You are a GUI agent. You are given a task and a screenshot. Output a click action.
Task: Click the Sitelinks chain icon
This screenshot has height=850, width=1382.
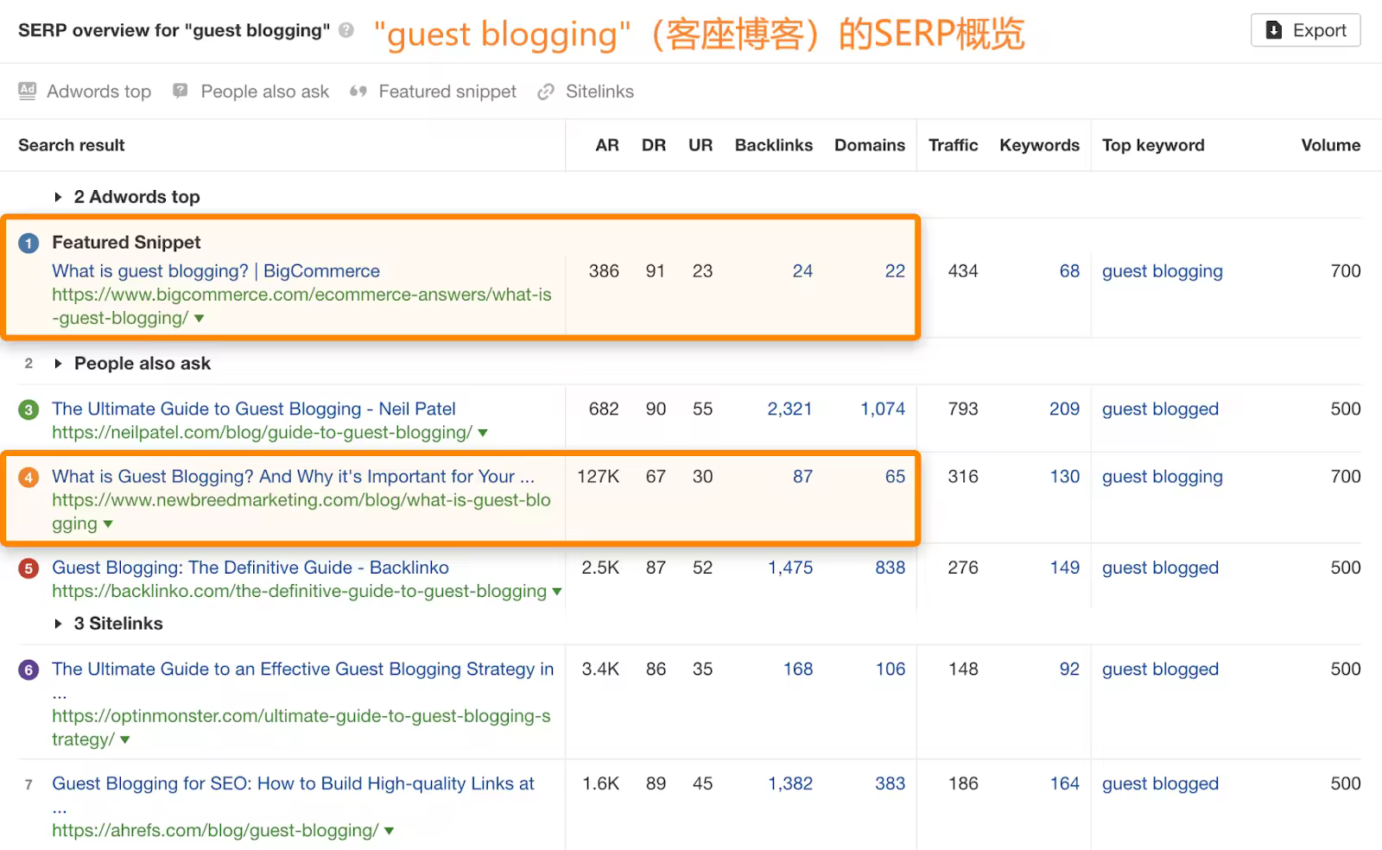tap(545, 92)
